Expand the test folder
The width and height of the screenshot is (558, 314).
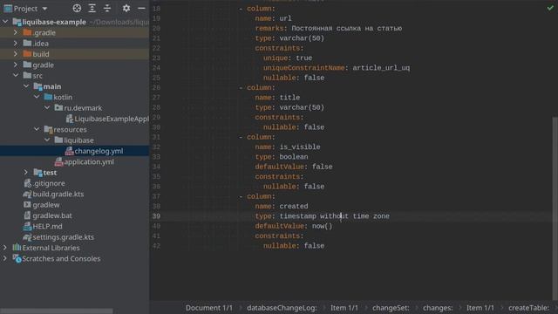(26, 173)
